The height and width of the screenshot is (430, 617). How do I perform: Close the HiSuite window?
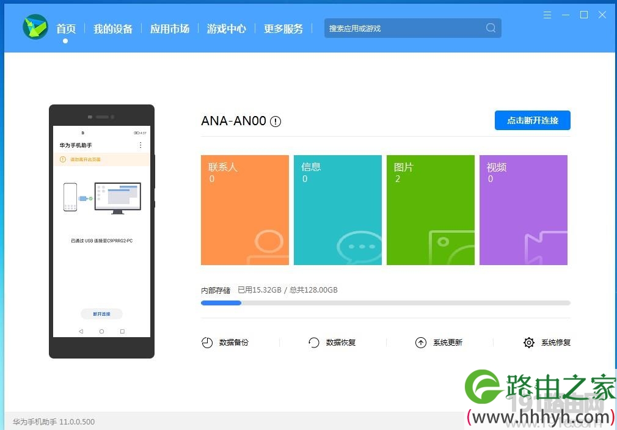pos(602,15)
